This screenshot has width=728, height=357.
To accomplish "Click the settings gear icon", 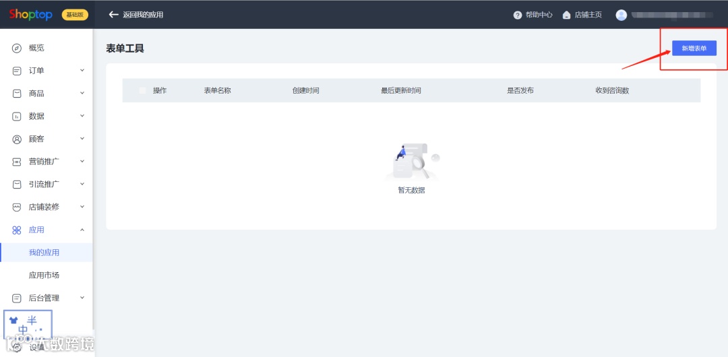I will [x=17, y=348].
